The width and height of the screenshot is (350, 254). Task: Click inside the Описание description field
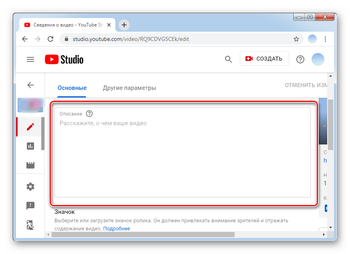click(182, 161)
